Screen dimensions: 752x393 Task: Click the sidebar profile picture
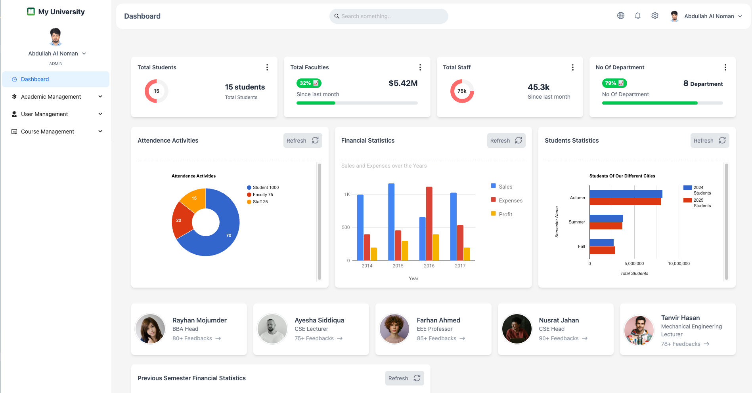point(56,37)
